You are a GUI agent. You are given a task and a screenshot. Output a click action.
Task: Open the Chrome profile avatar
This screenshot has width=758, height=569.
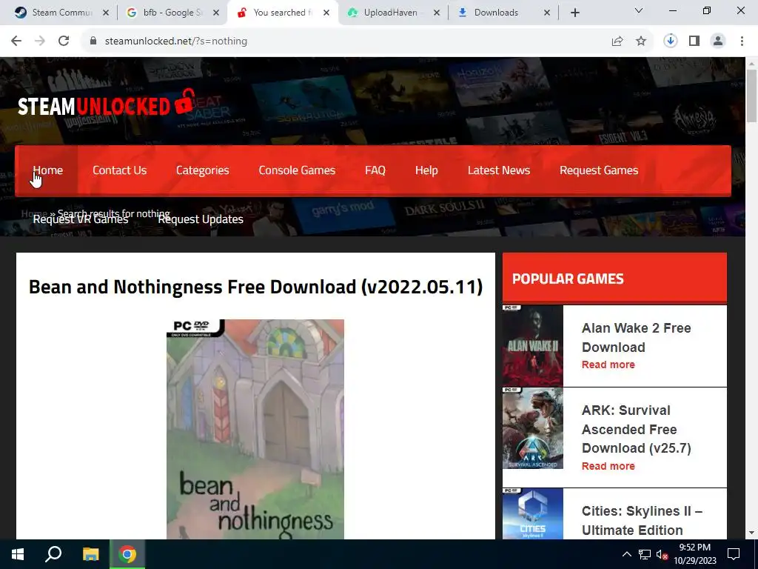[x=718, y=41]
